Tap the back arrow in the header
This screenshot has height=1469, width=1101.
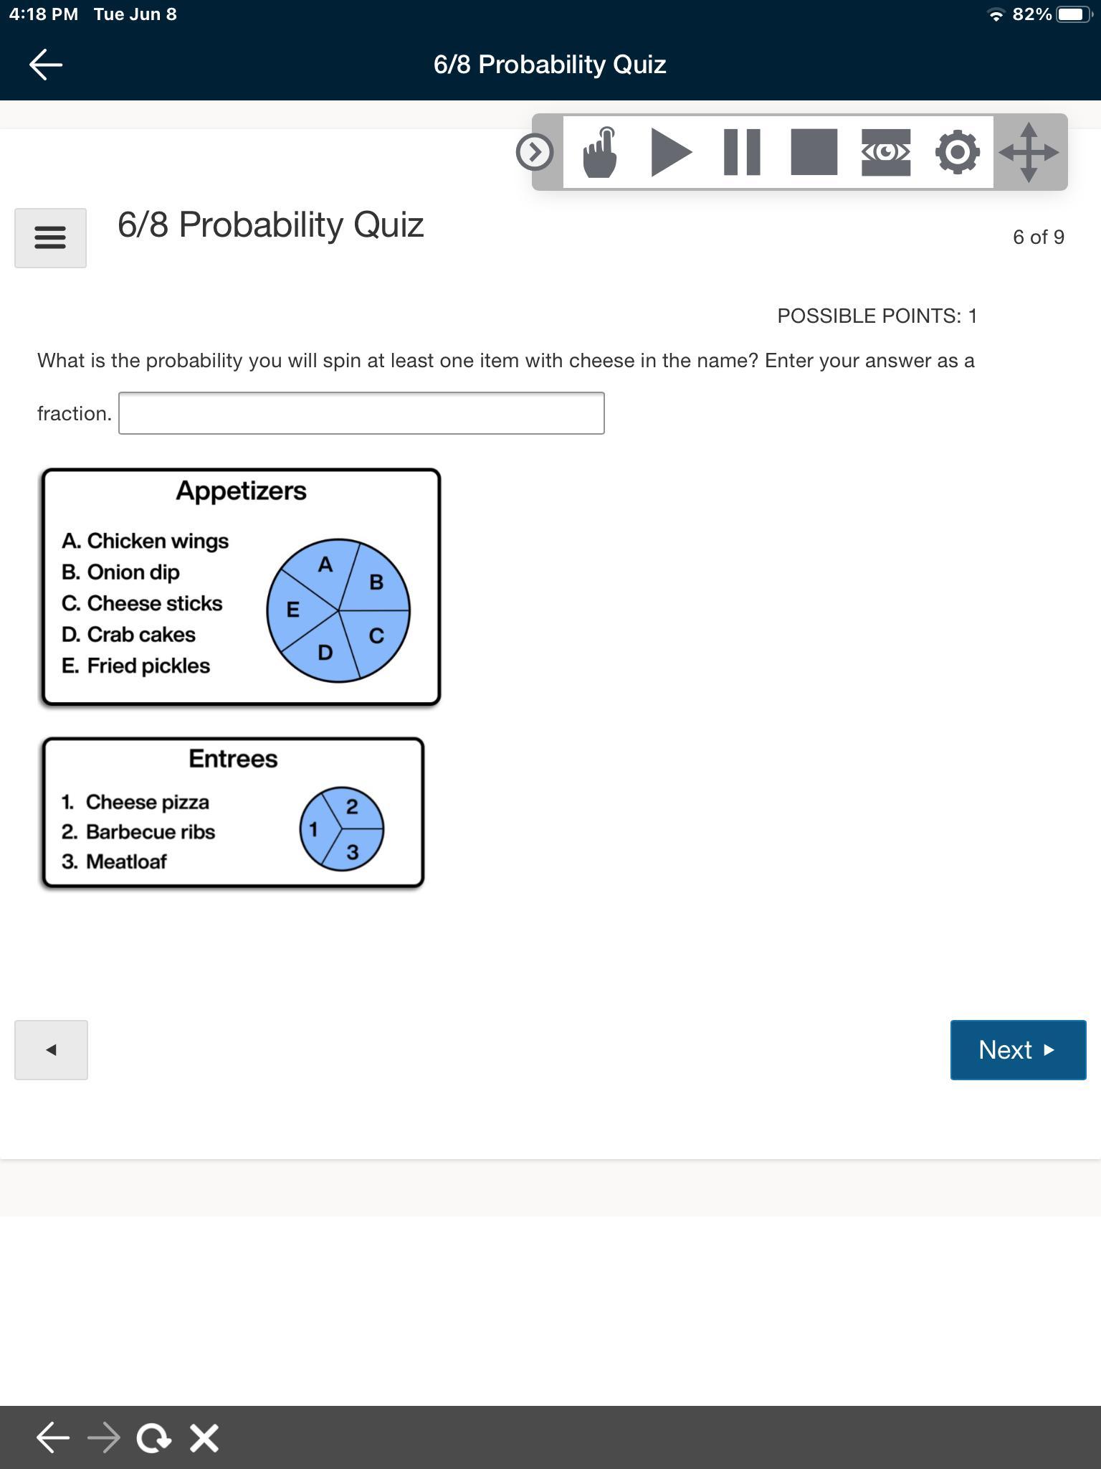pyautogui.click(x=46, y=65)
